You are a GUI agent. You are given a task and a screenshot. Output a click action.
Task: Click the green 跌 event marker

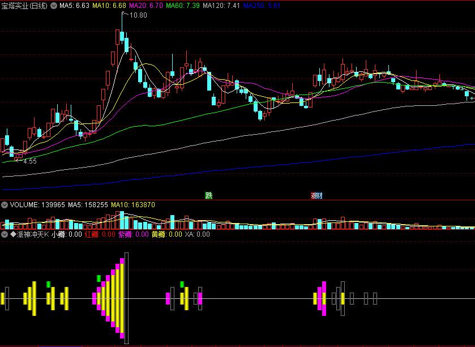pos(209,196)
